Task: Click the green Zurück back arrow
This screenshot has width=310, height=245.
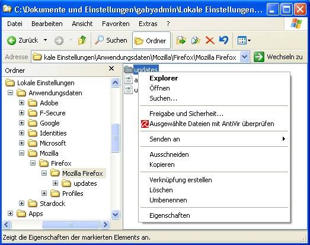Action: point(11,40)
